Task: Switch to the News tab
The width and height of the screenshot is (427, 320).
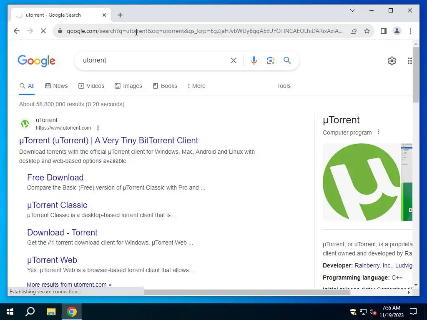Action: [56, 86]
